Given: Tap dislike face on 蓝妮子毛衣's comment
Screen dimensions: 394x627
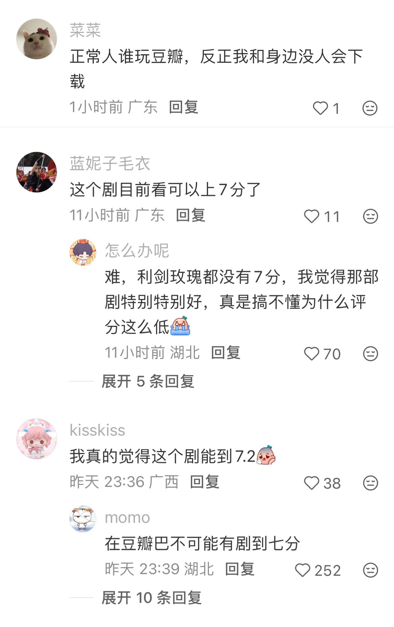Looking at the screenshot, I should (370, 216).
